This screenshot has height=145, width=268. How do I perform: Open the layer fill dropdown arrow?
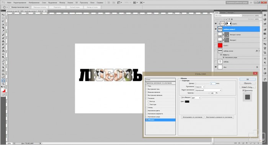(x=260, y=19)
